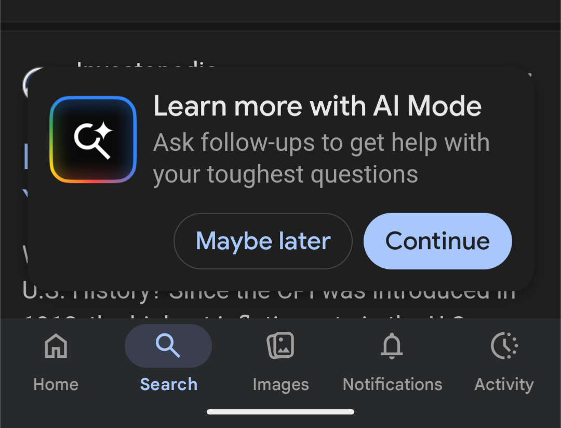Tap the Notifications bell icon
The image size is (561, 428).
(x=392, y=346)
